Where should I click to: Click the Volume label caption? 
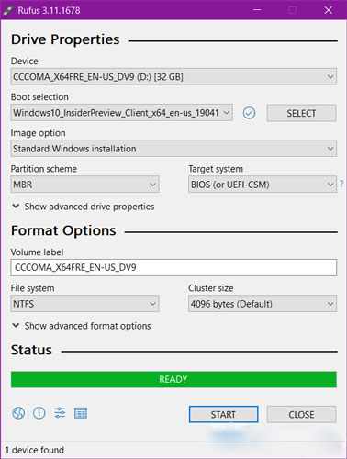37,252
